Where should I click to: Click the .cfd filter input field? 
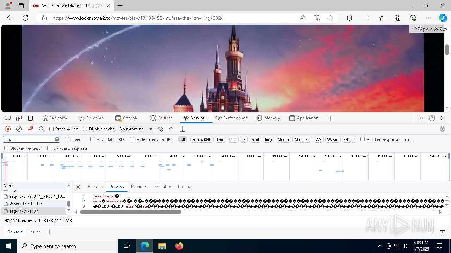coord(29,140)
